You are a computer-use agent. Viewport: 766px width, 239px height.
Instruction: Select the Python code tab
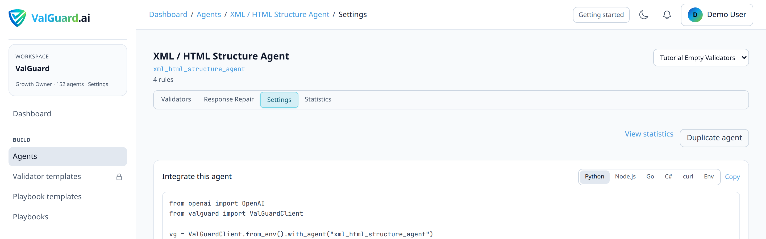pyautogui.click(x=594, y=177)
